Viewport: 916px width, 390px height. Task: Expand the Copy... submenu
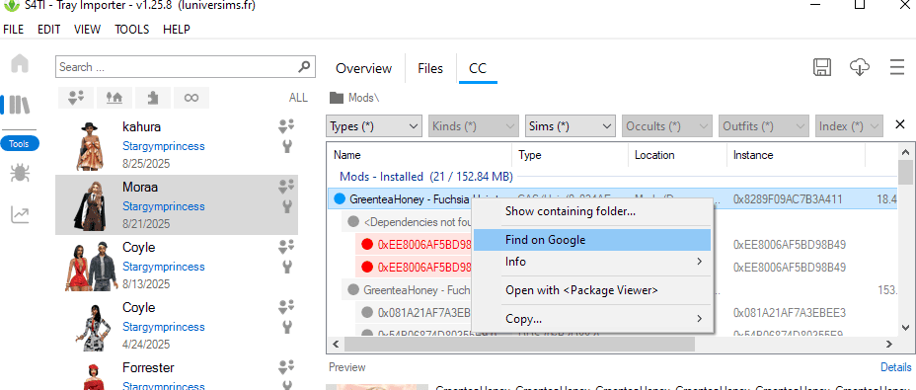coord(592,319)
